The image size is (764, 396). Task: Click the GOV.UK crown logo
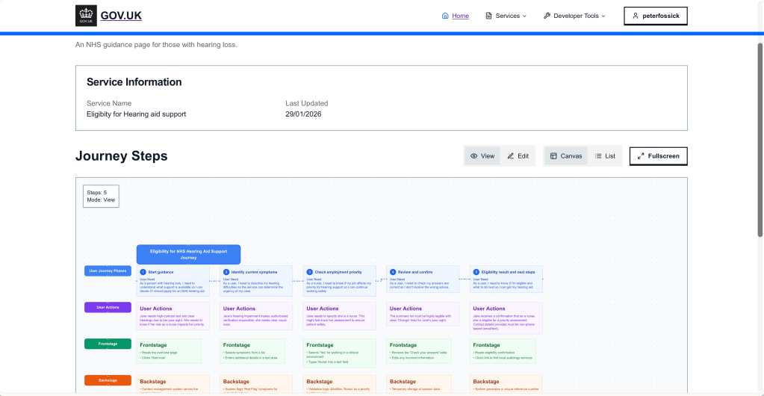(86, 16)
